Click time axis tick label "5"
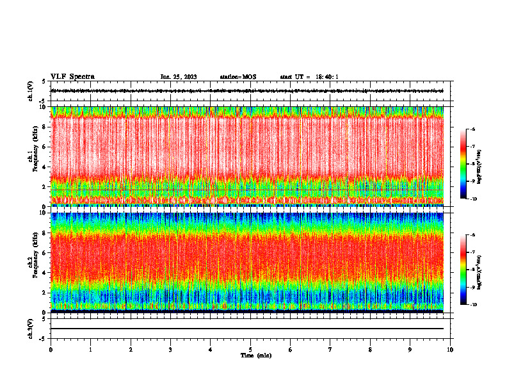This screenshot has width=507, height=392. [x=250, y=350]
